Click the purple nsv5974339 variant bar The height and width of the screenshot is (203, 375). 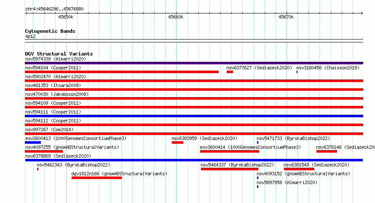click(194, 63)
